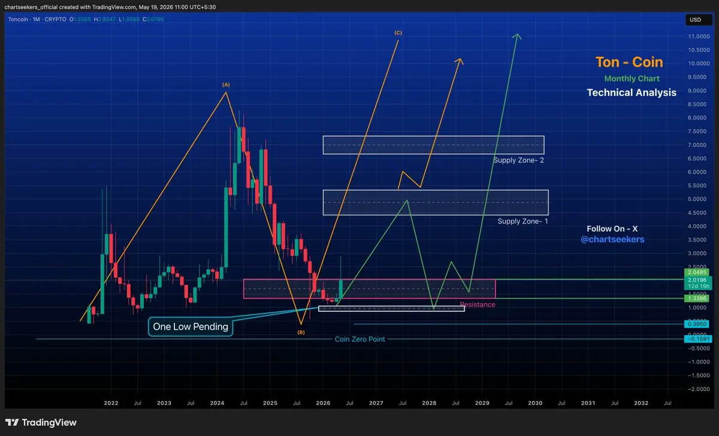Click the 8.0000 price axis label
719x436 pixels.
tap(696, 118)
